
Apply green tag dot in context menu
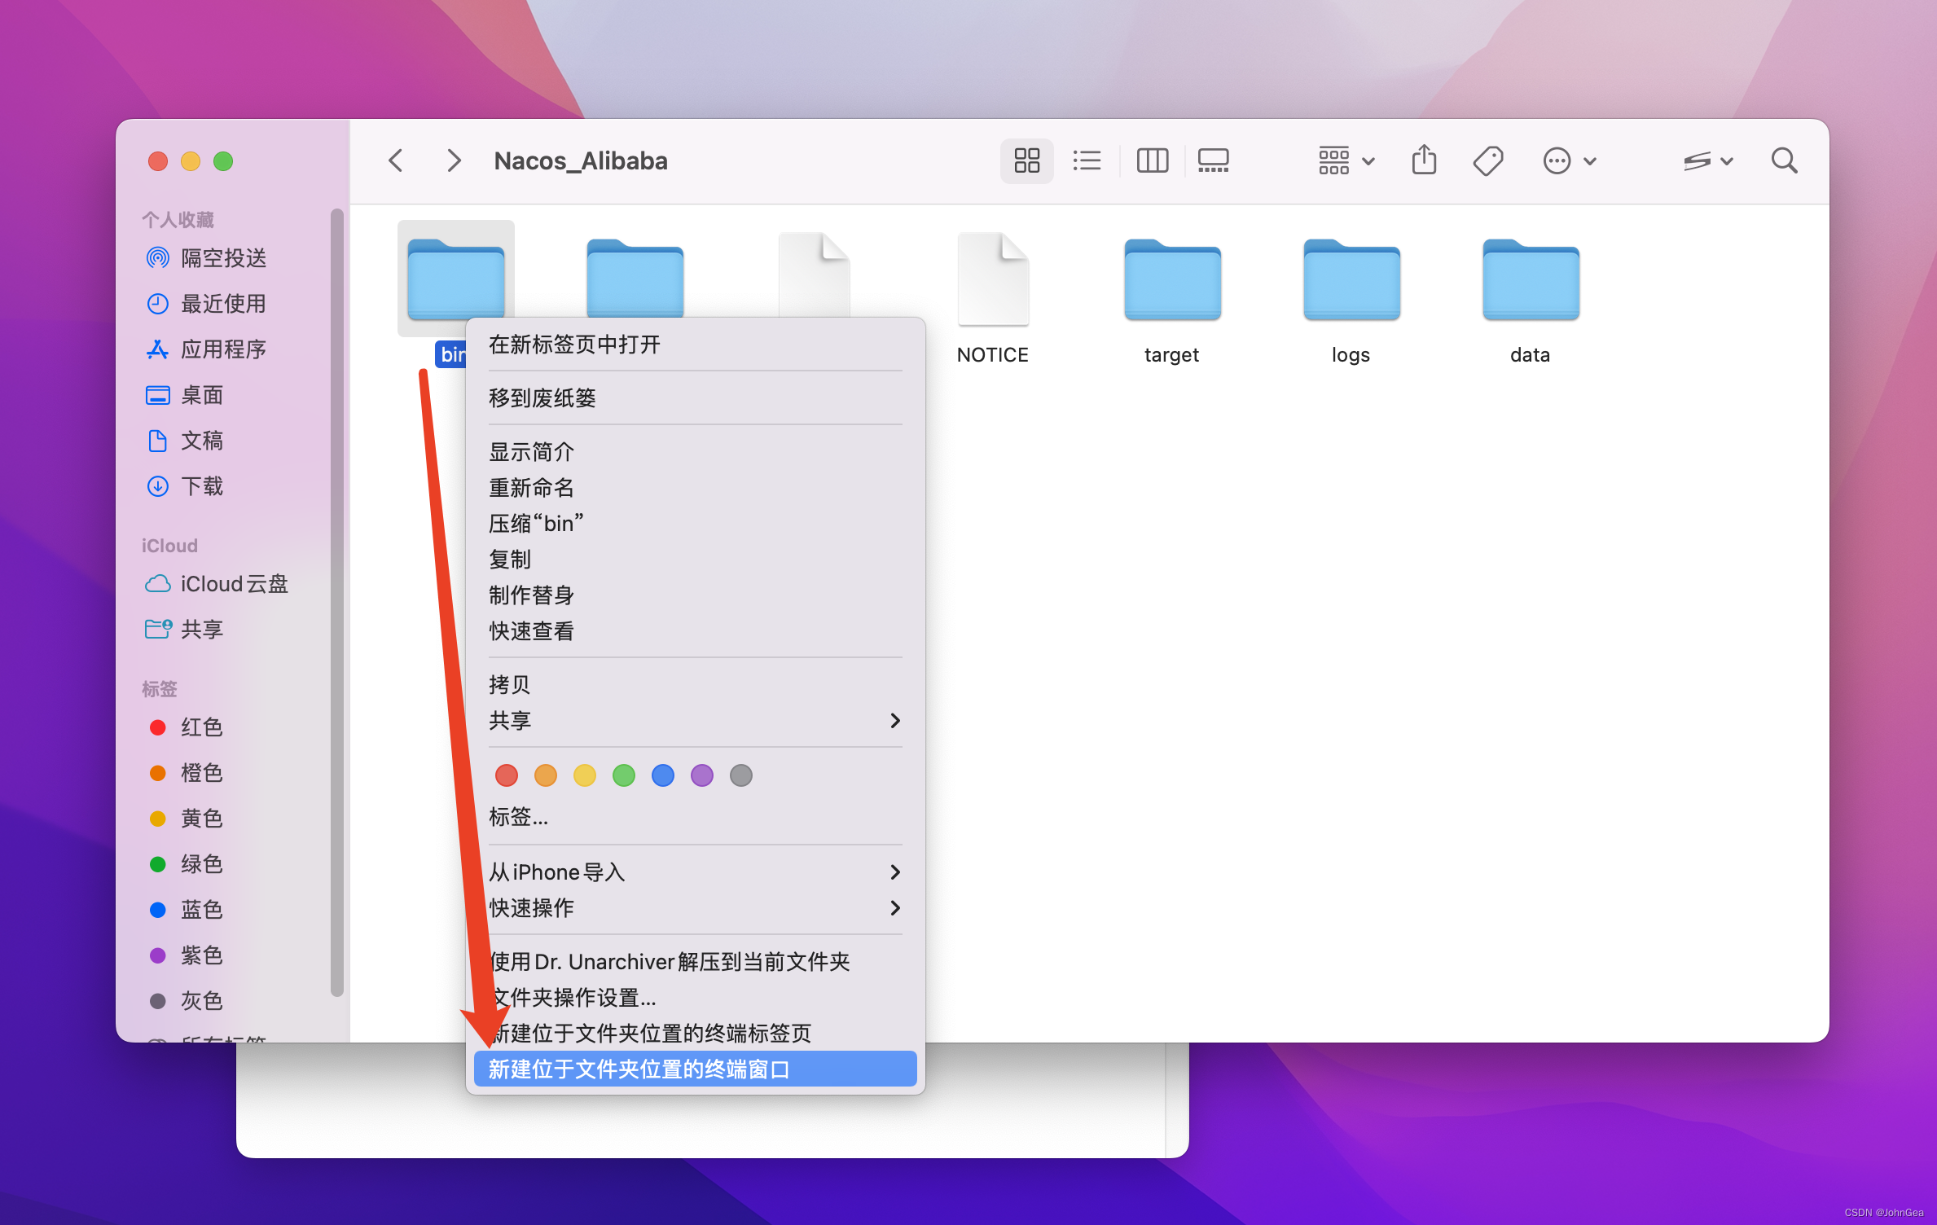click(623, 775)
